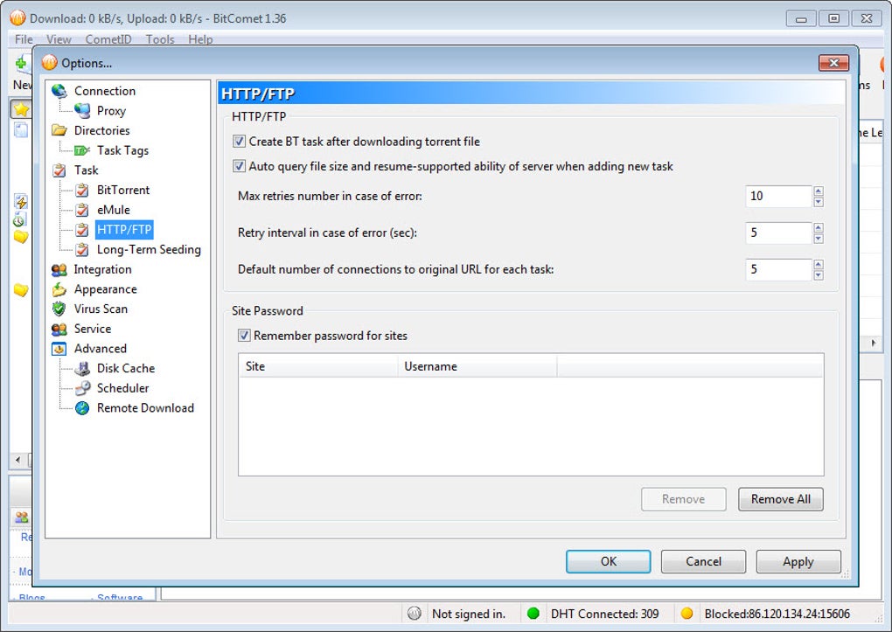Image resolution: width=892 pixels, height=632 pixels.
Task: Click the Options dialog title BitComet icon
Action: (x=50, y=63)
